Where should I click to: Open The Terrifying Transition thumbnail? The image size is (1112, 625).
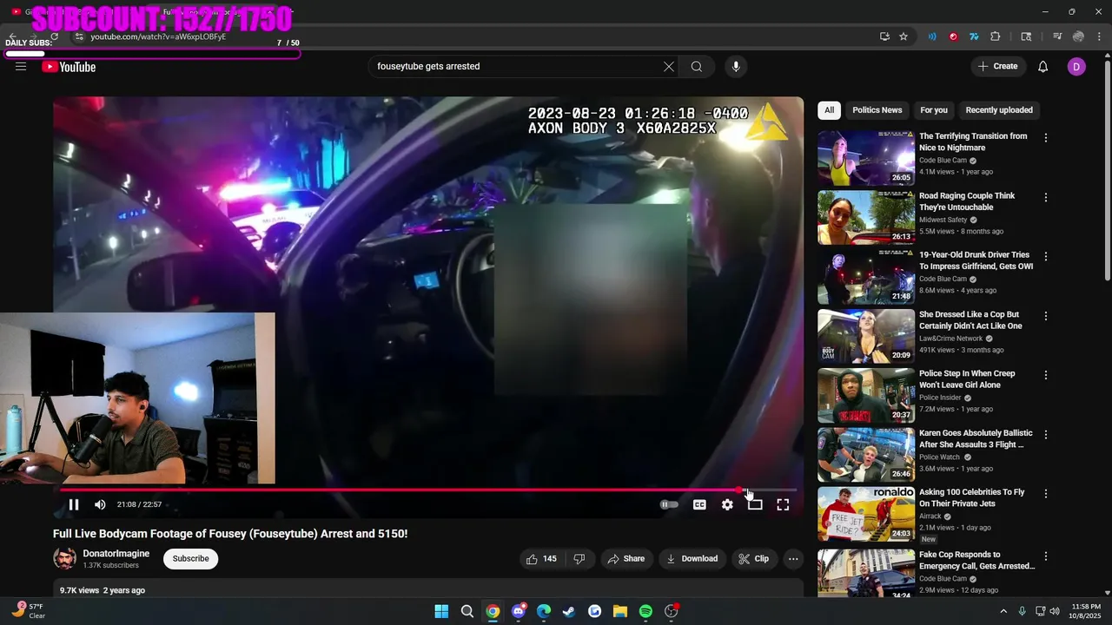click(x=866, y=158)
